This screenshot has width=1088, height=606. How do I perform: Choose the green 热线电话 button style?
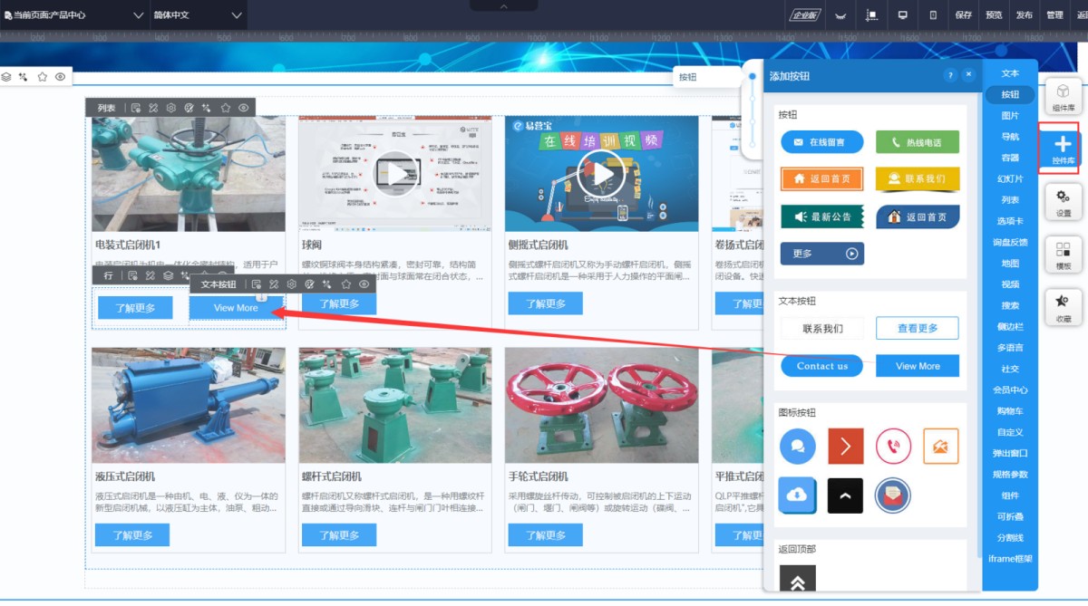[x=917, y=142]
